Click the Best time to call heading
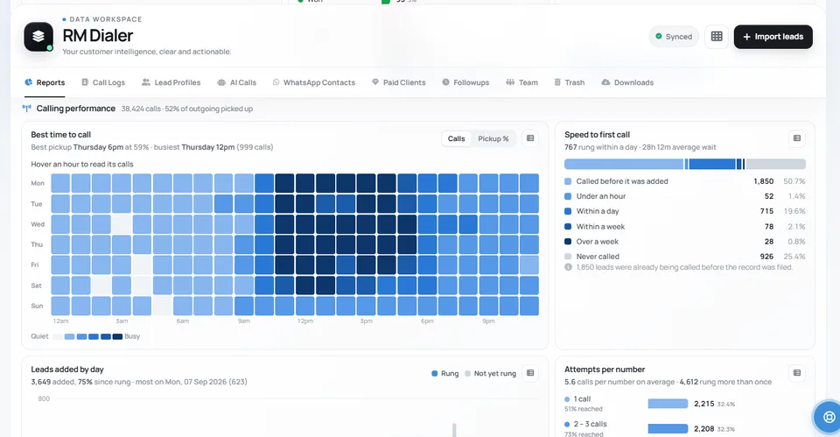 pyautogui.click(x=60, y=135)
